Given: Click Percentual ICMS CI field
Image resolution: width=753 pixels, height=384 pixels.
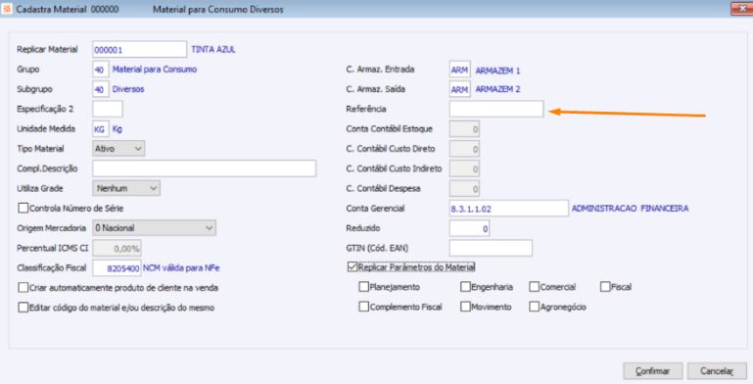Looking at the screenshot, I should [117, 248].
